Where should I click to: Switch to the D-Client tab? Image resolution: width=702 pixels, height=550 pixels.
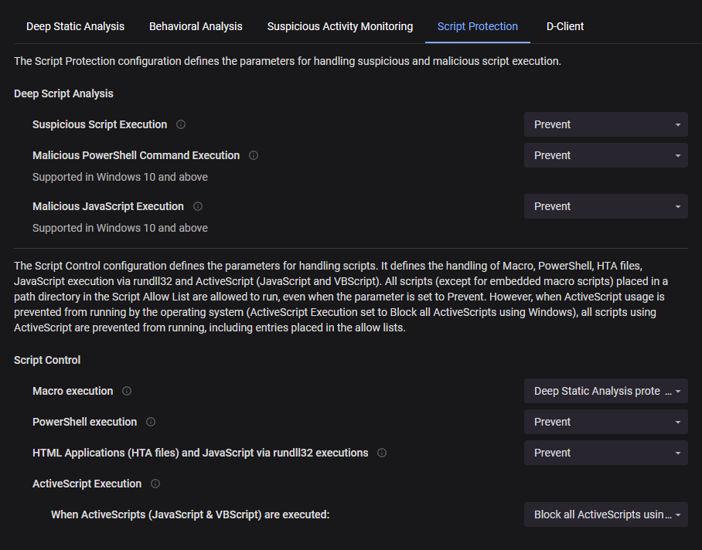(565, 26)
